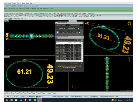Click the four-viewport layout icon
The image size is (137, 102).
[41, 16]
